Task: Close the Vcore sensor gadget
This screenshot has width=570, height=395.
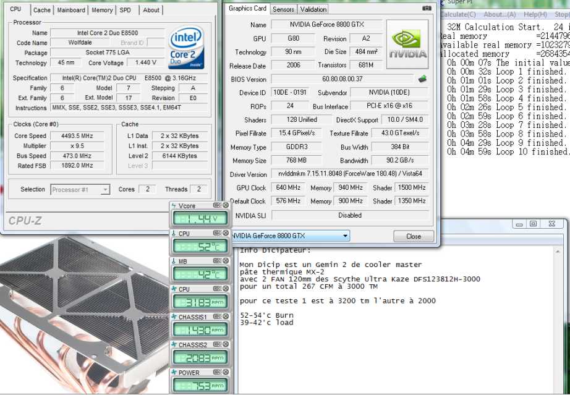Action: [x=226, y=205]
